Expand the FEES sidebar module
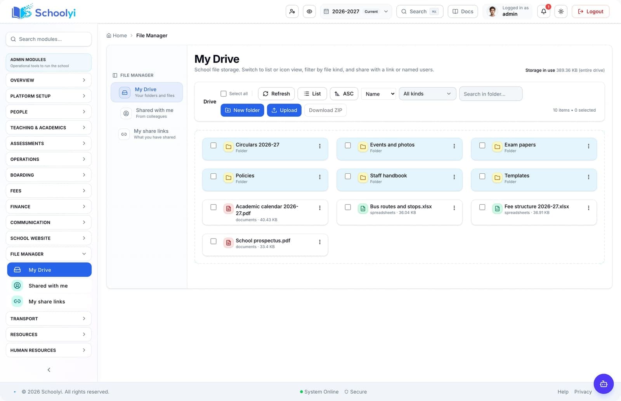 [x=49, y=191]
